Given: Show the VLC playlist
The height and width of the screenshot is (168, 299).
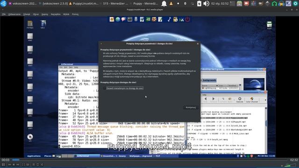Looking at the screenshot, I should tap(34, 165).
